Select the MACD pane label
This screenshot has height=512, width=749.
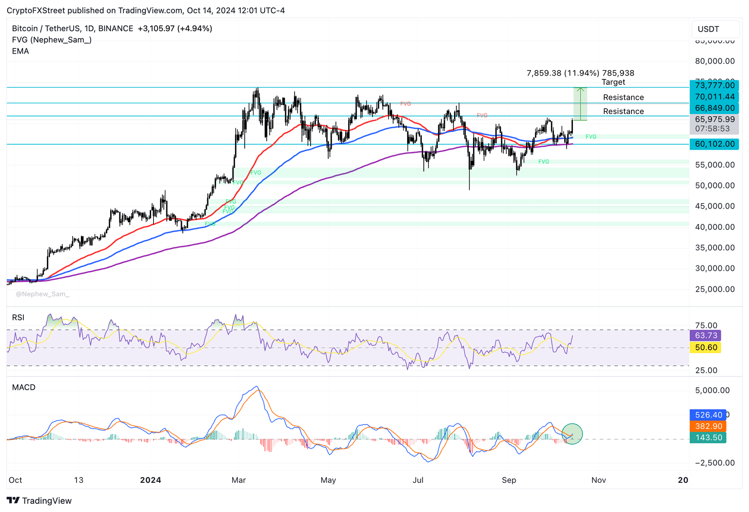click(x=23, y=387)
